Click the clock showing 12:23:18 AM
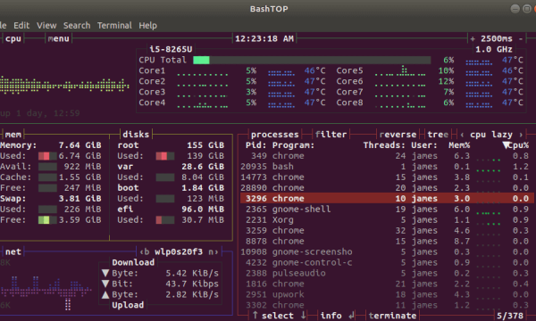Viewport: 536px width, 321px height. 264,38
